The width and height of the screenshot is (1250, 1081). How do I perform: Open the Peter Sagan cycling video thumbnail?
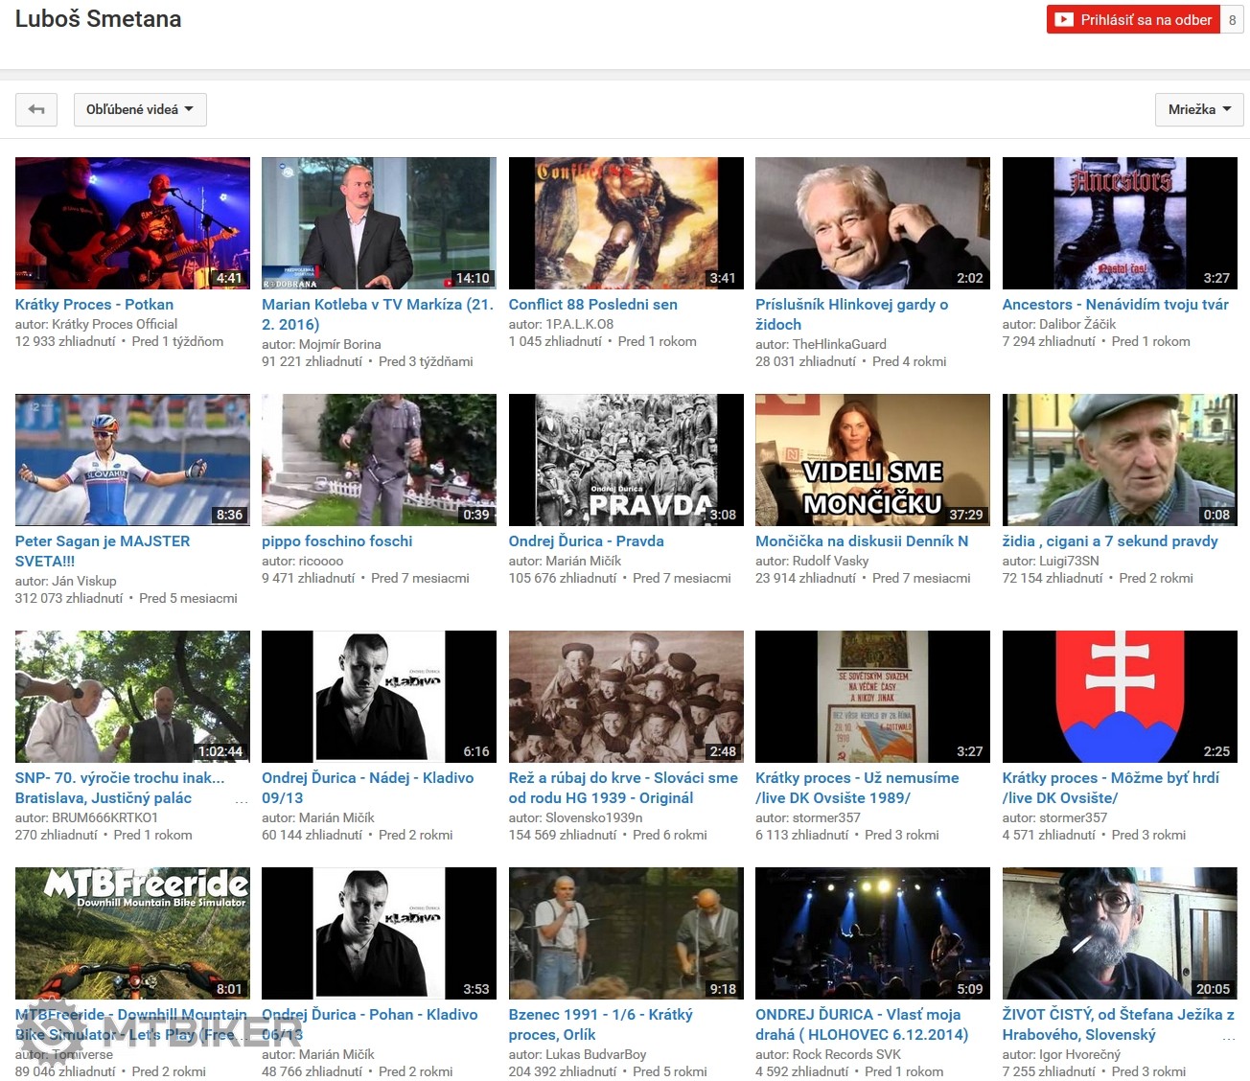[132, 459]
